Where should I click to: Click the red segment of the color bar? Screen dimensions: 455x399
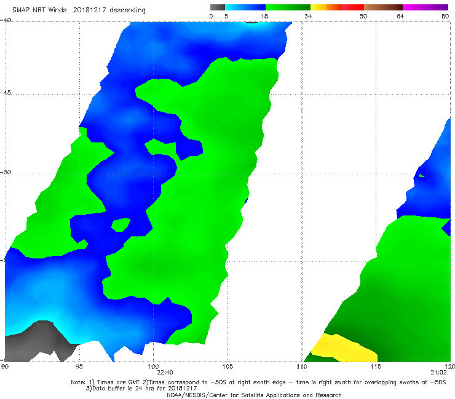(353, 7)
